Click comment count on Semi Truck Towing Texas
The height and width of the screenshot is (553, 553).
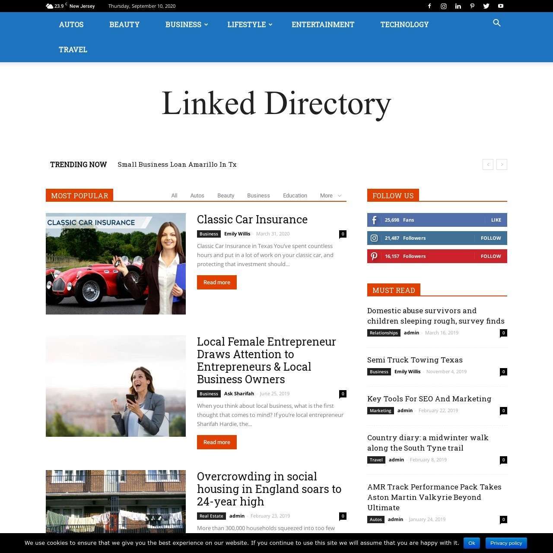pyautogui.click(x=503, y=372)
